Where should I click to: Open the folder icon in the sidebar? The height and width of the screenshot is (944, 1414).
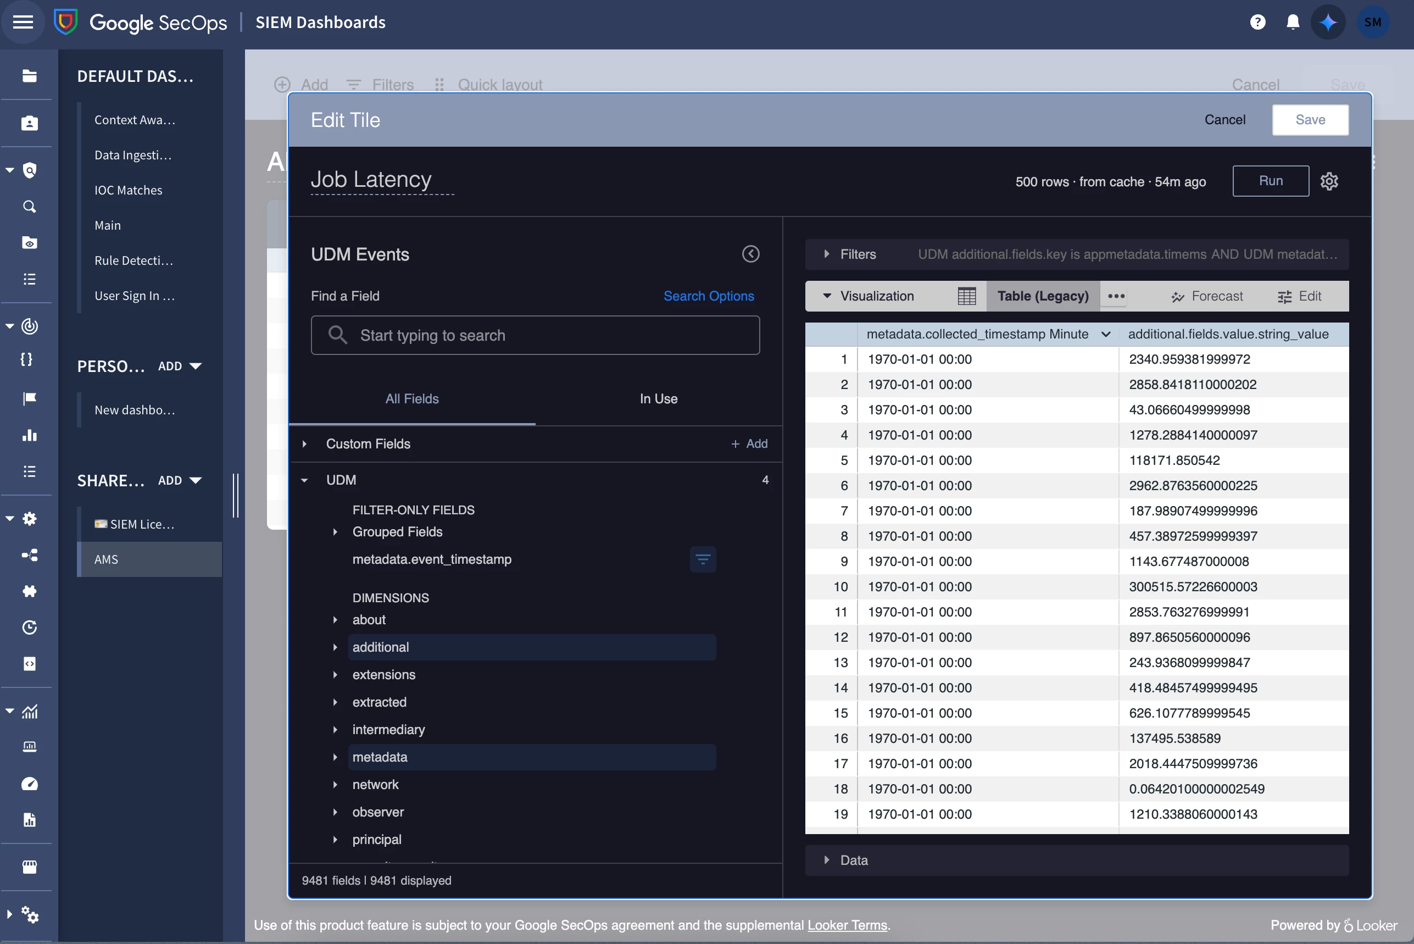[29, 76]
